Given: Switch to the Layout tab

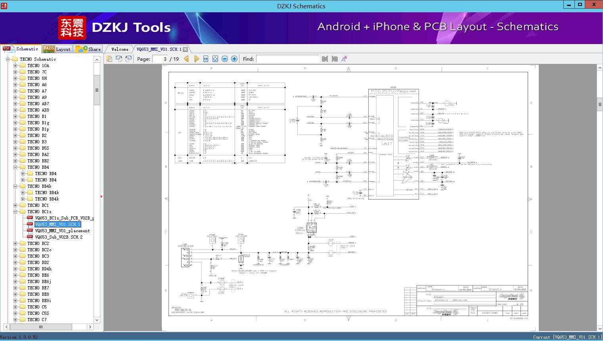Looking at the screenshot, I should coord(57,49).
